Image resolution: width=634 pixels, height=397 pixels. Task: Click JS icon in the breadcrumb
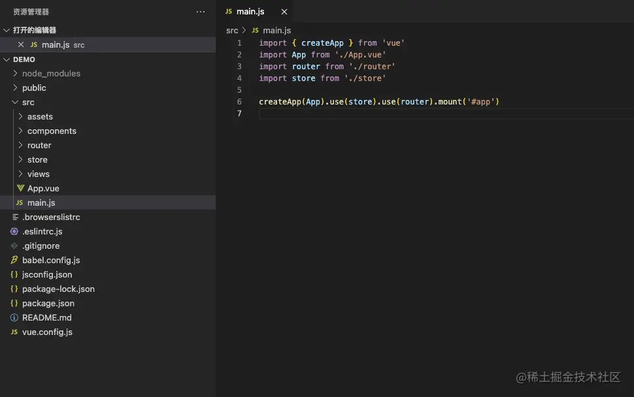(x=255, y=30)
